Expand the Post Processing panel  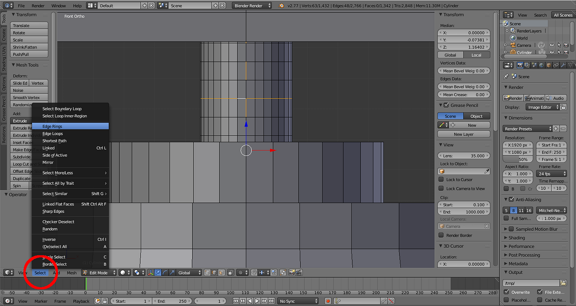click(x=524, y=255)
